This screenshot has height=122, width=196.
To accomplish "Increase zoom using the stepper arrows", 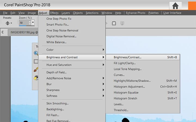I will (29, 22).
